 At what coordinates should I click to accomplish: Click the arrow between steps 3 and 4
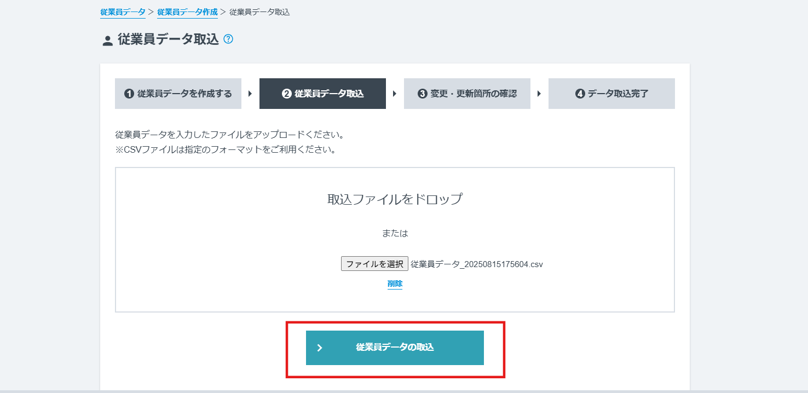tap(539, 94)
